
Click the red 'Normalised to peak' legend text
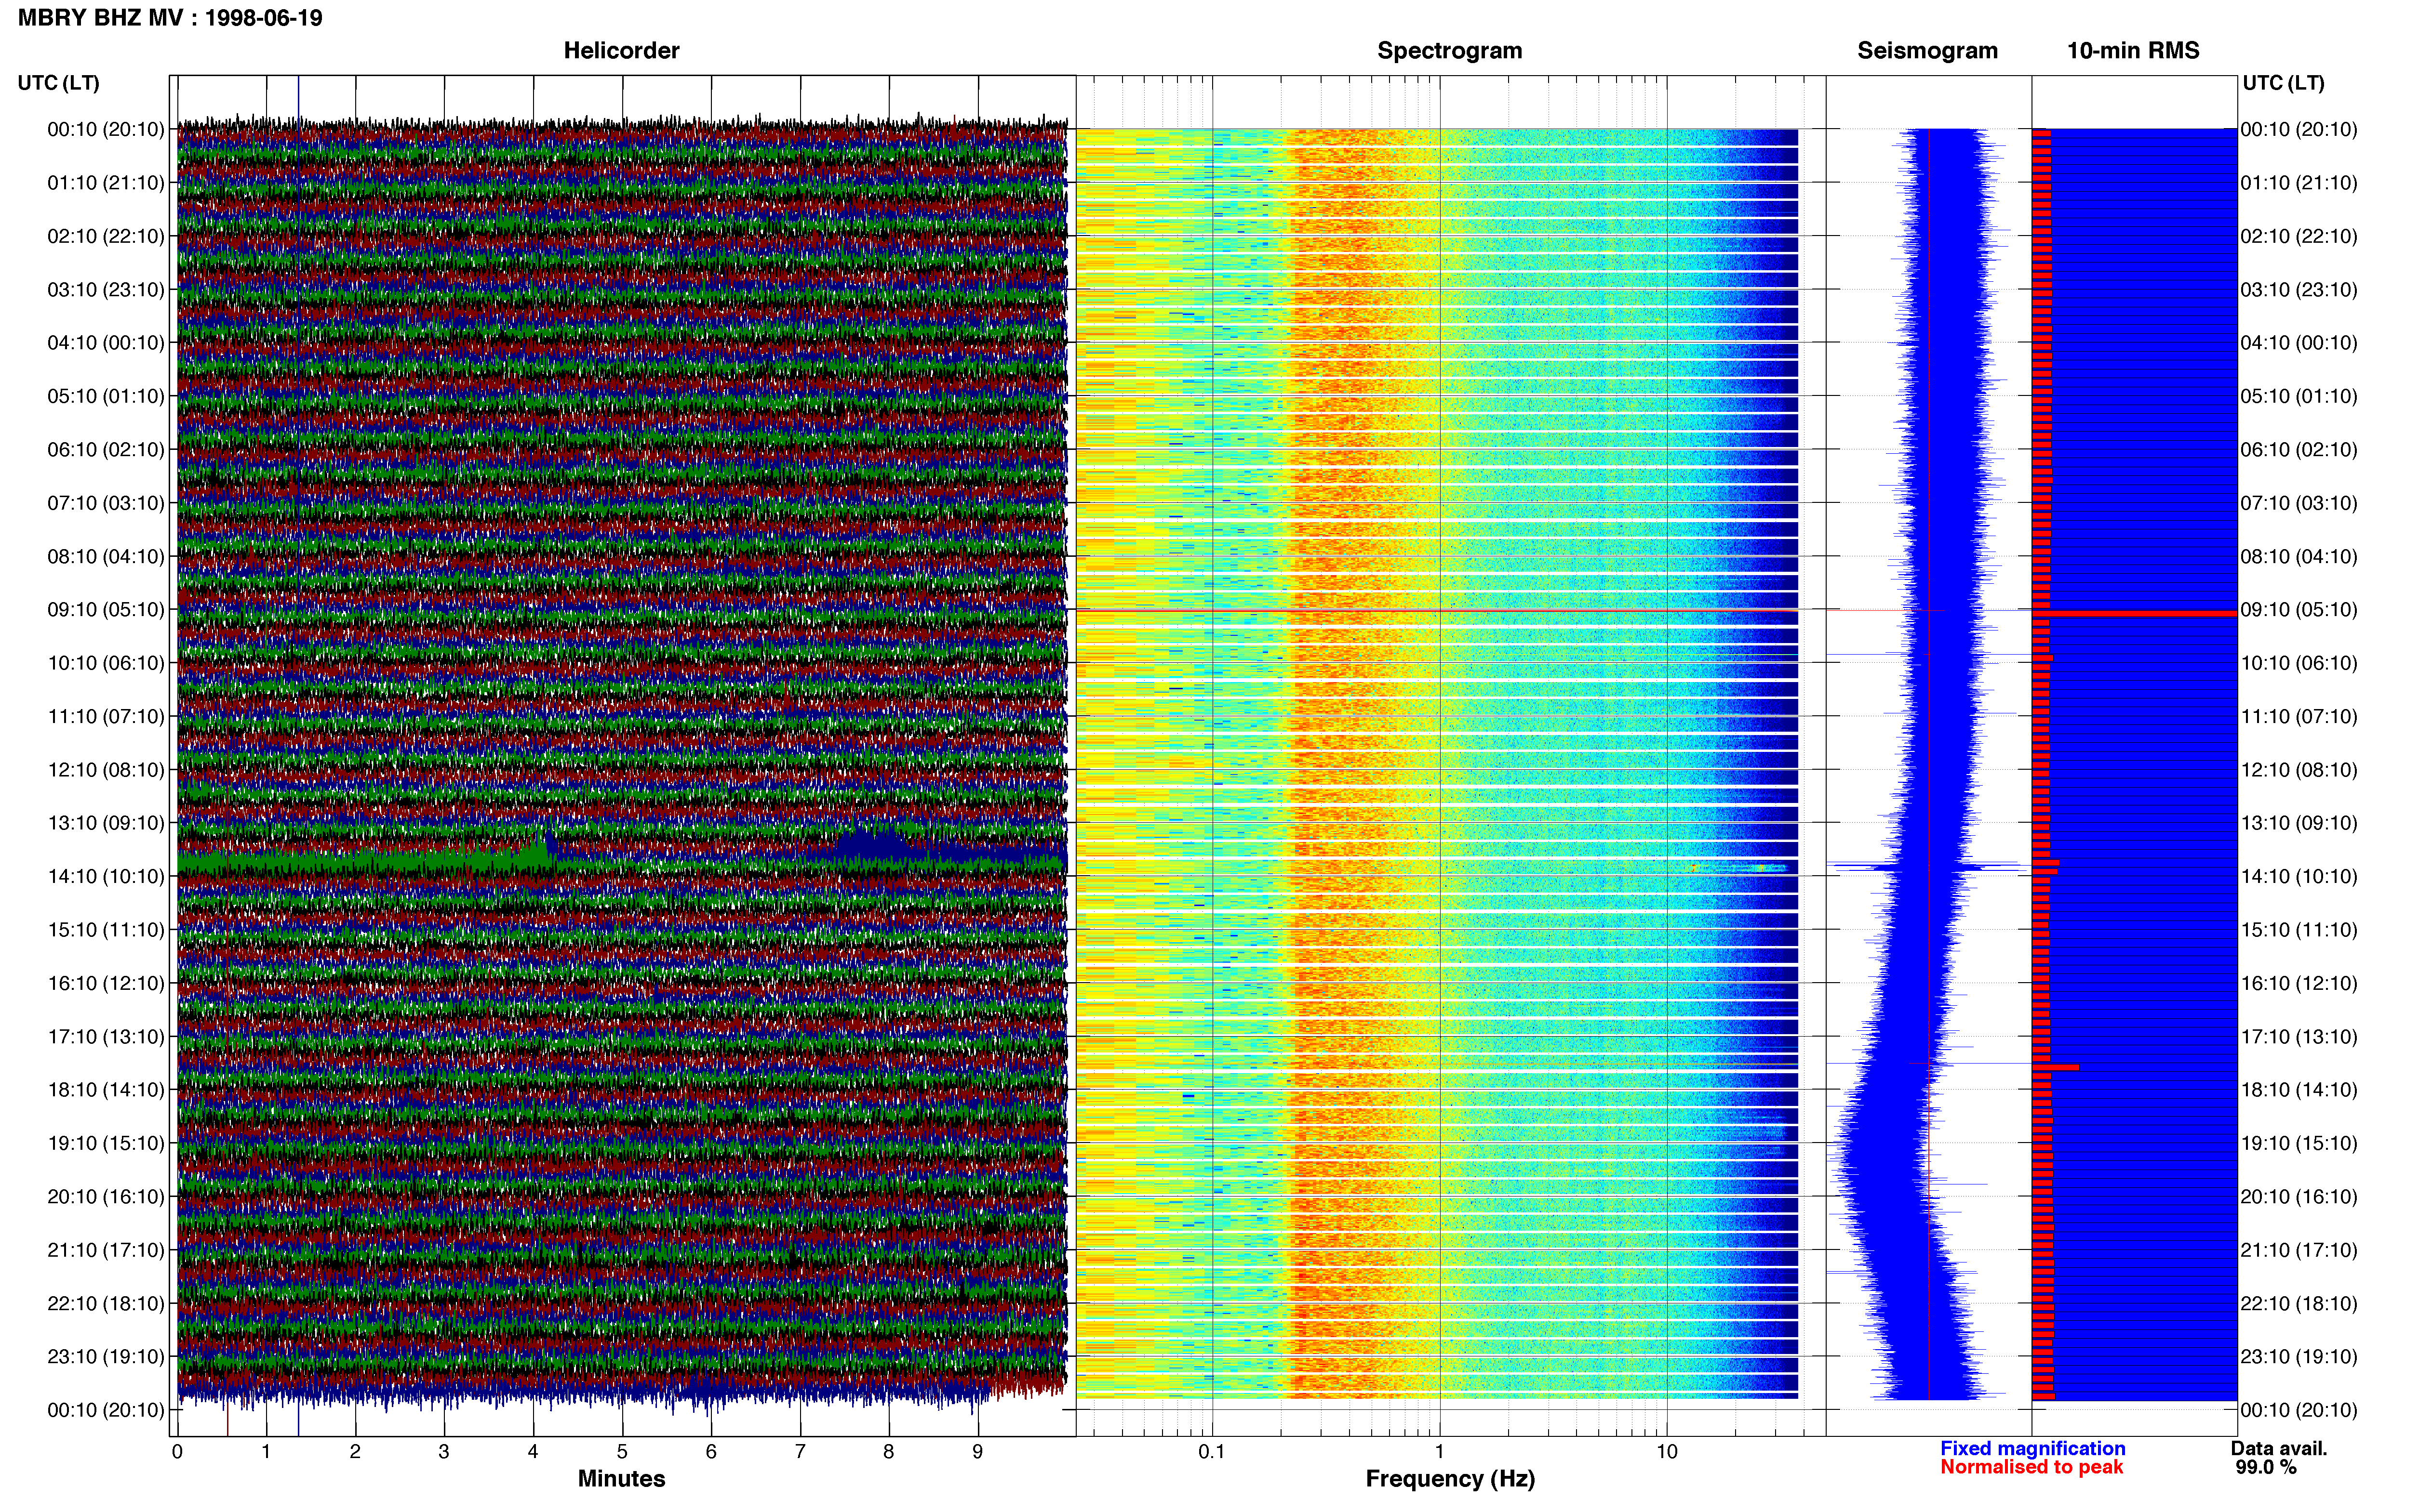2032,1467
